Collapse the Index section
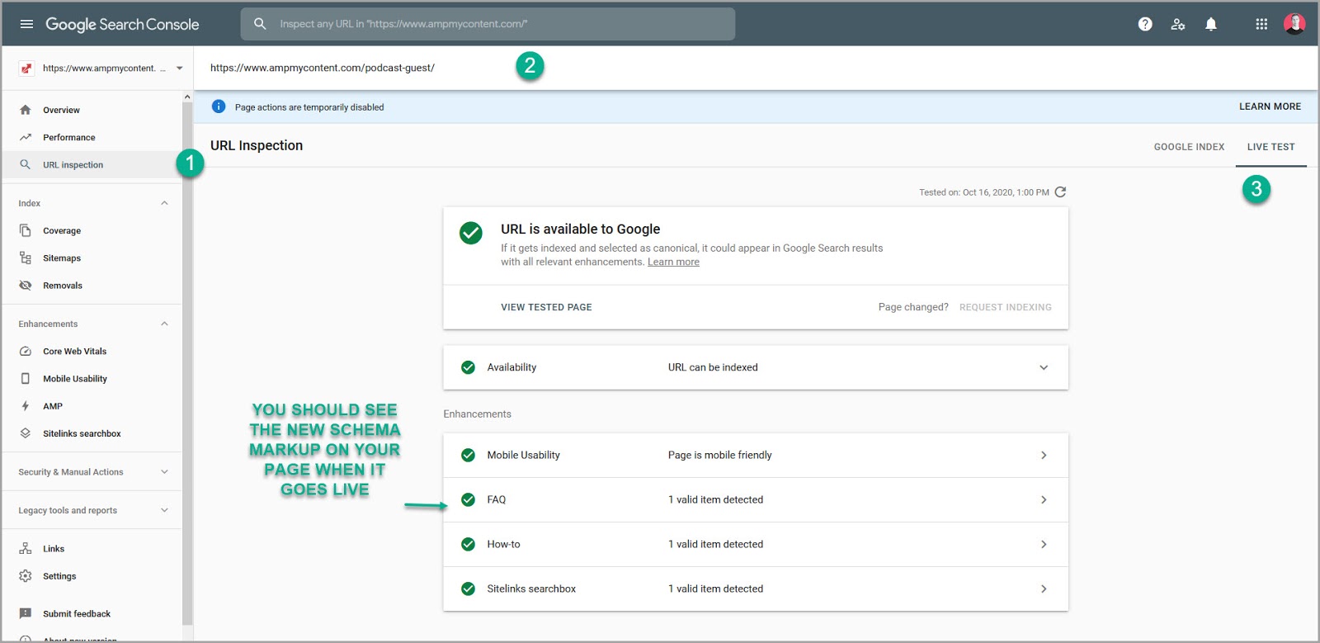1320x643 pixels. click(164, 203)
